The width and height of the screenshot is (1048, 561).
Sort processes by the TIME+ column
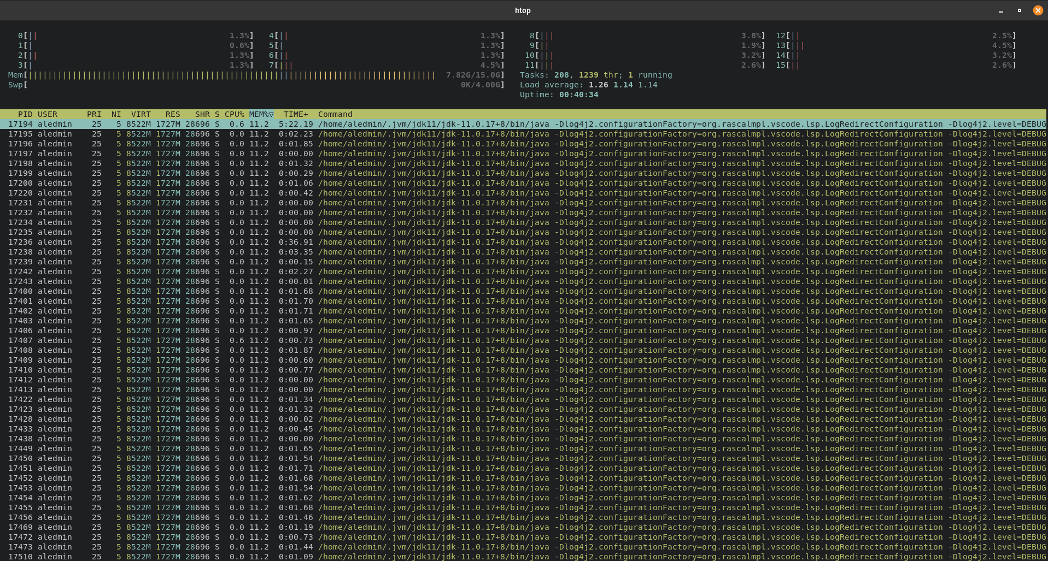296,114
